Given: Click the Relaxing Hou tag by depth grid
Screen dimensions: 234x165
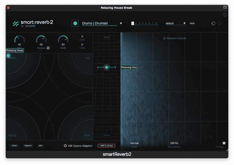Looking at the screenshot, I should tap(129, 67).
